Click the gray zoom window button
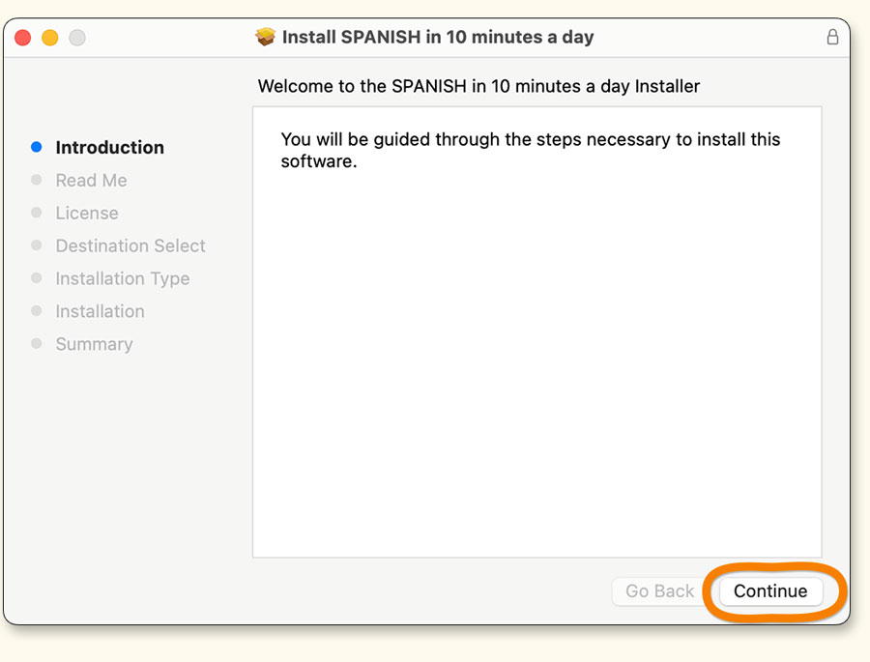This screenshot has width=870, height=662. tap(77, 38)
